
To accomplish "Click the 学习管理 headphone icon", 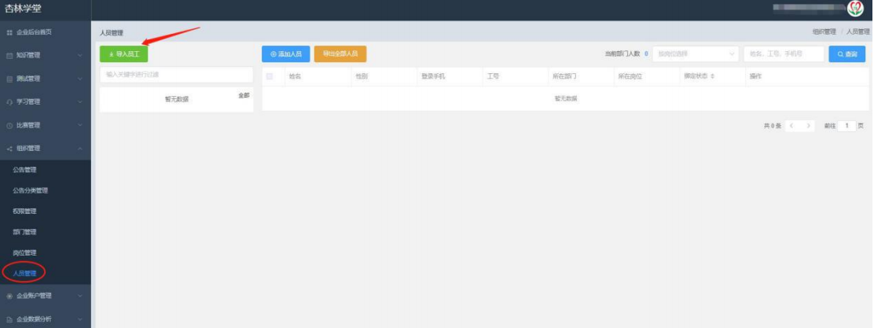I will click(x=9, y=102).
